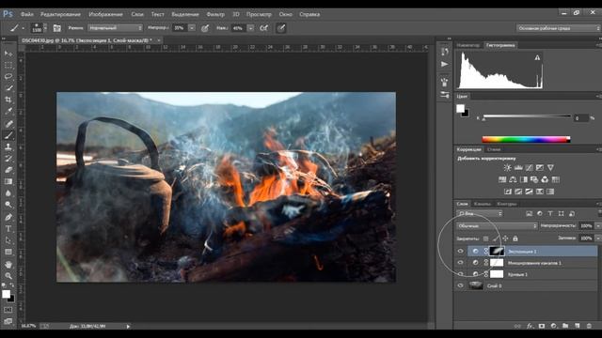This screenshot has width=602, height=338.
Task: Hide the Микширование каналов 1 layer
Action: click(460, 263)
